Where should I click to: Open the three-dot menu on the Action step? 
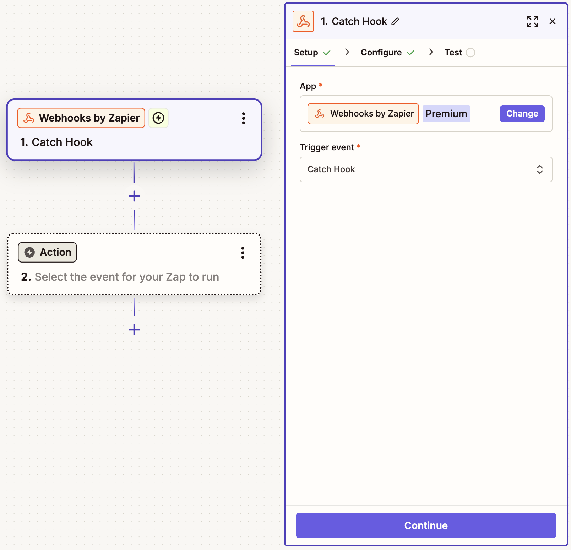pyautogui.click(x=243, y=253)
